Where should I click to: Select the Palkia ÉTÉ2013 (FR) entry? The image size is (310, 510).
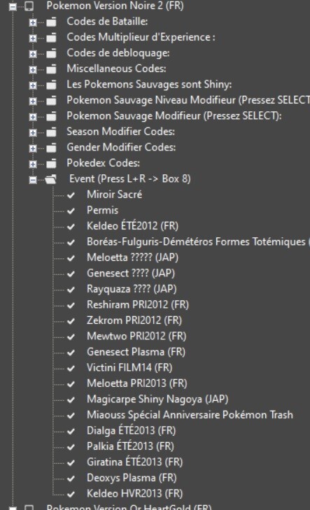(x=130, y=446)
